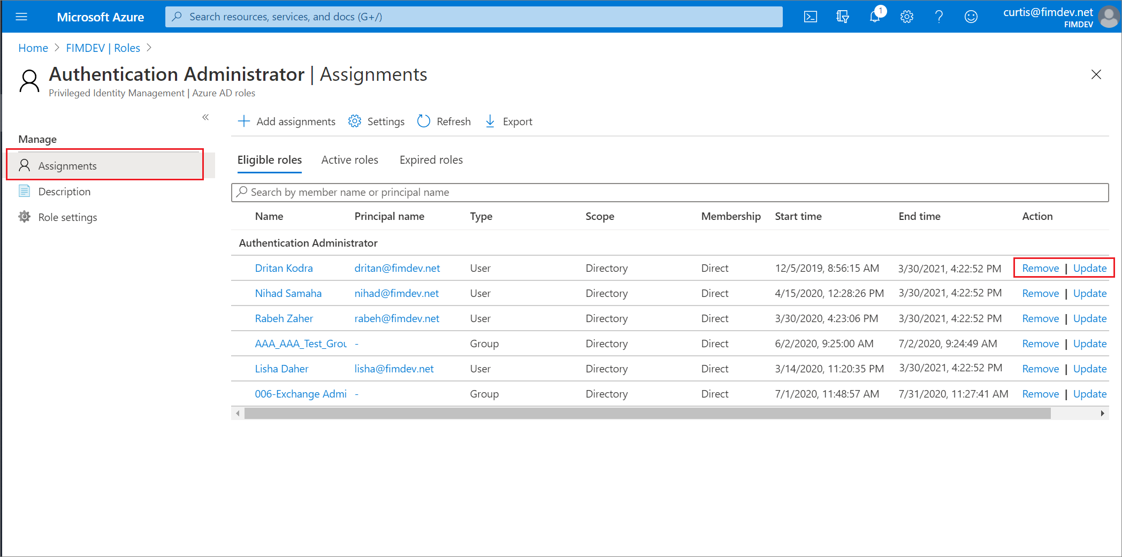Collapse the left menu with double chevron
Screen dimensions: 1122x557
coord(205,117)
